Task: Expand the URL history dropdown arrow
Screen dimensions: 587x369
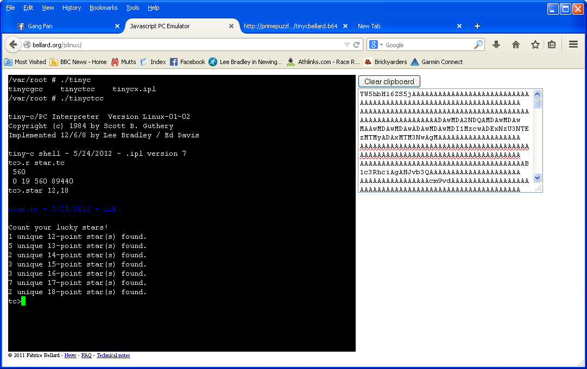Action: point(347,45)
